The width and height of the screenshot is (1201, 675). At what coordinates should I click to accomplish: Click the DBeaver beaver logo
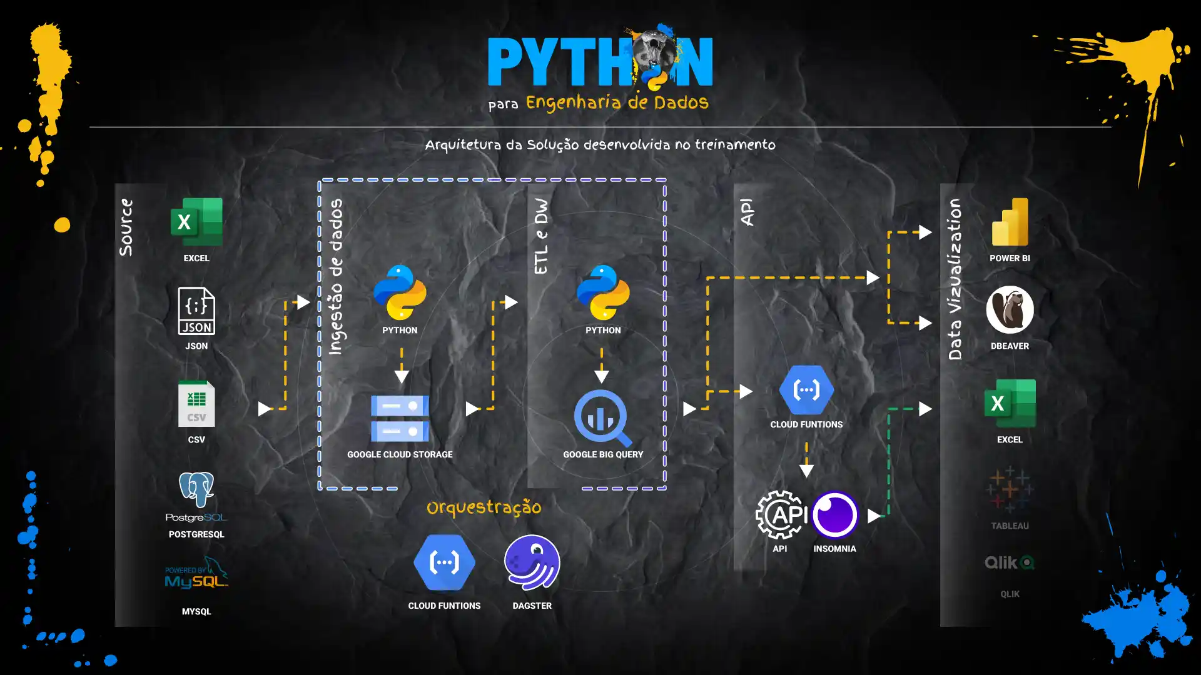click(1009, 309)
